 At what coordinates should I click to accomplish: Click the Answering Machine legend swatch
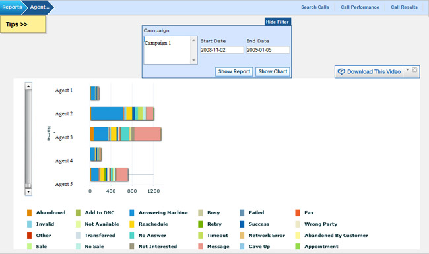coord(131,212)
